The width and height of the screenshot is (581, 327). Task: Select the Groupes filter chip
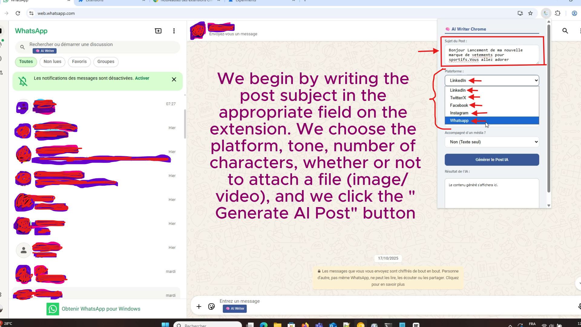[106, 61]
